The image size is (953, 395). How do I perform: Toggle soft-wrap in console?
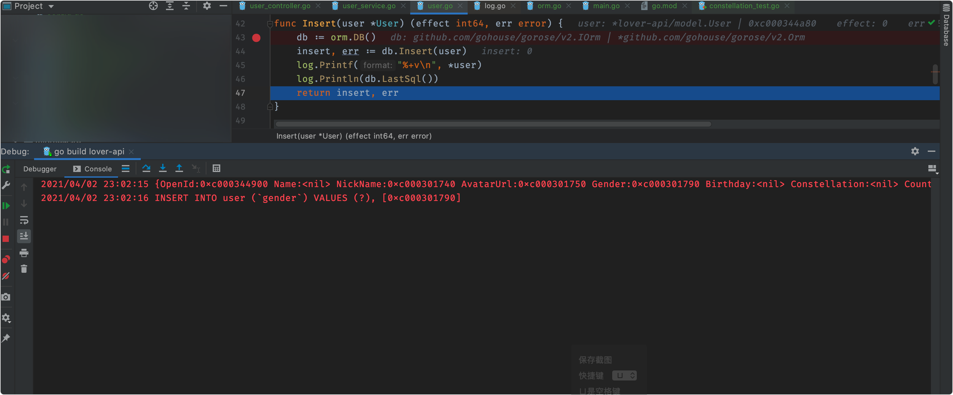point(24,220)
